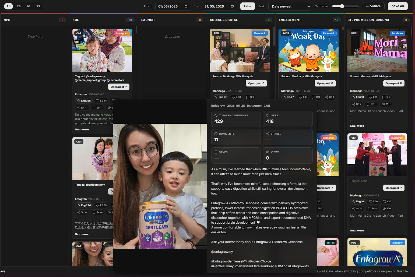This screenshot has height=277, width=415.
Task: Click the heart icon in the Likes tile
Action: coord(268,115)
